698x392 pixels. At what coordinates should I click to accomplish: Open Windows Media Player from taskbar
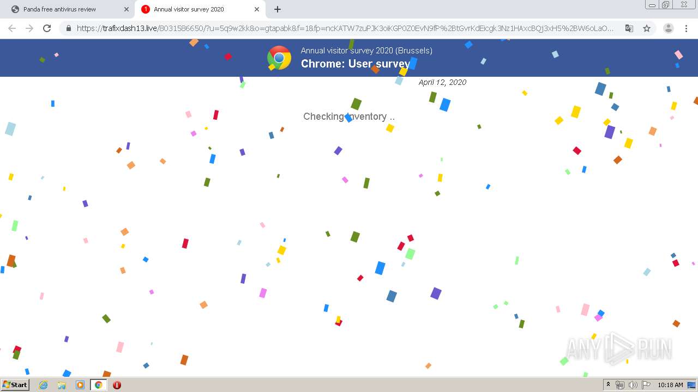(x=80, y=385)
